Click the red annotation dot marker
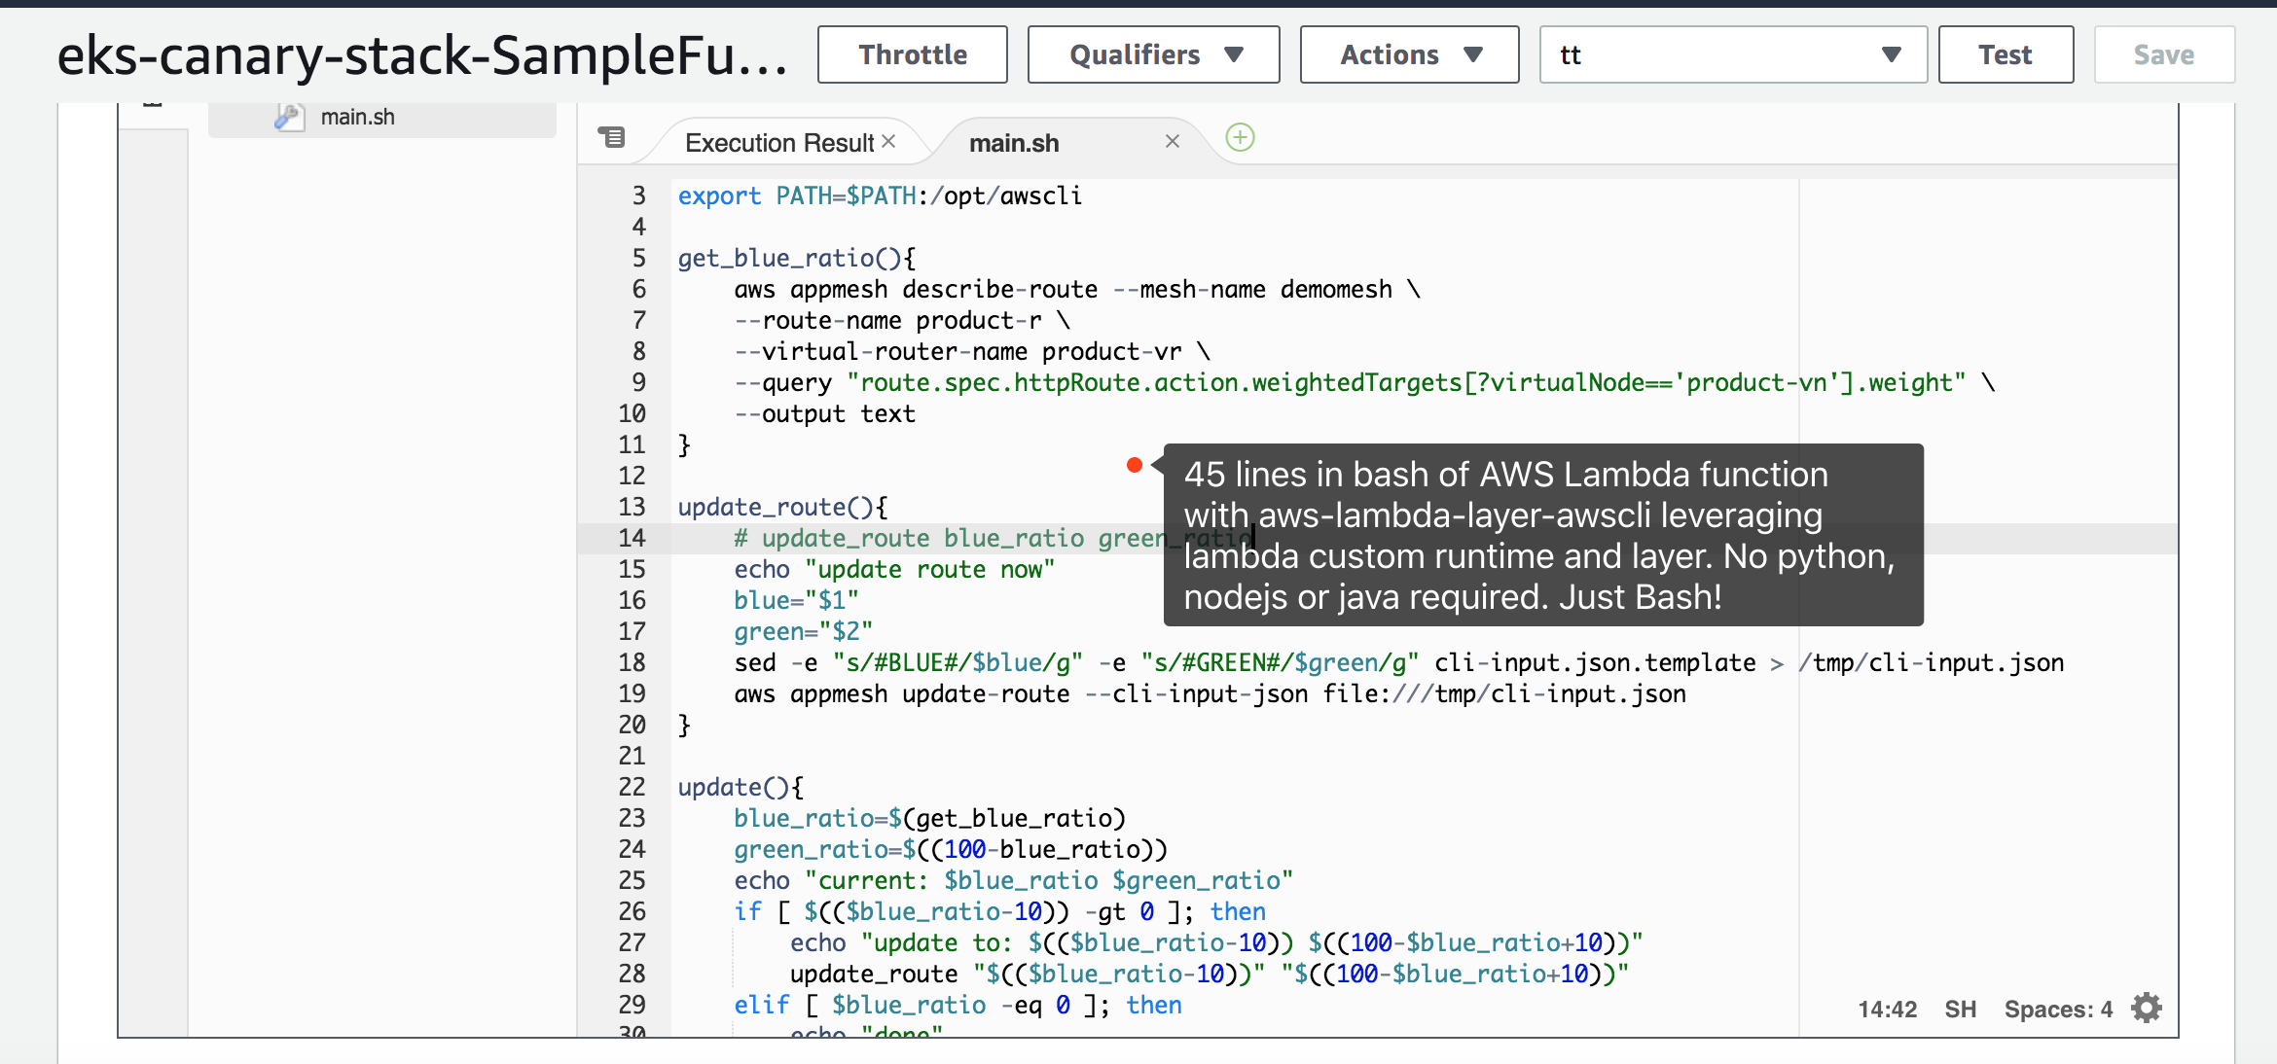 point(1134,465)
